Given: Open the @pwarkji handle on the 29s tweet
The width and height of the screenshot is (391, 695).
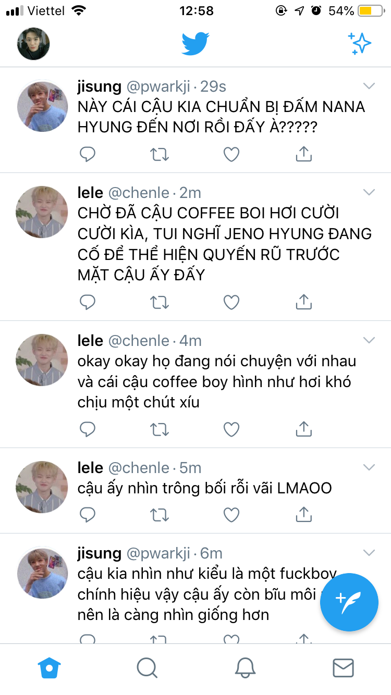Looking at the screenshot, I should click(160, 86).
